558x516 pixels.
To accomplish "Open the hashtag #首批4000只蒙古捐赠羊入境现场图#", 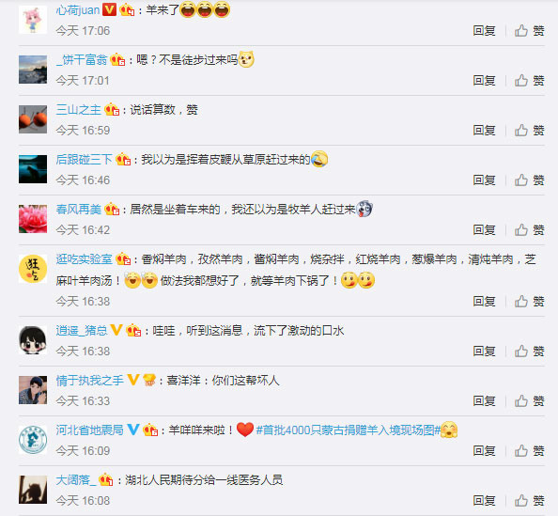I will [x=349, y=430].
